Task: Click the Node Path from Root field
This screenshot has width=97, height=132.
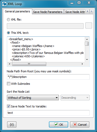Action: [x=48, y=77]
